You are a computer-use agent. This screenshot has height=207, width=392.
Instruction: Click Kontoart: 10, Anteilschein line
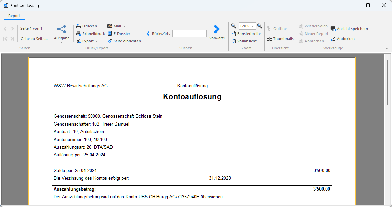click(x=79, y=131)
